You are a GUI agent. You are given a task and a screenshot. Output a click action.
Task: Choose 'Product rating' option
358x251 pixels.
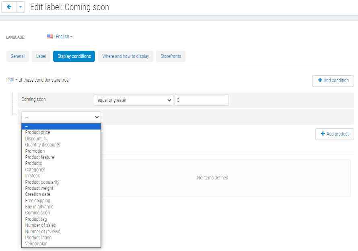pos(61,238)
